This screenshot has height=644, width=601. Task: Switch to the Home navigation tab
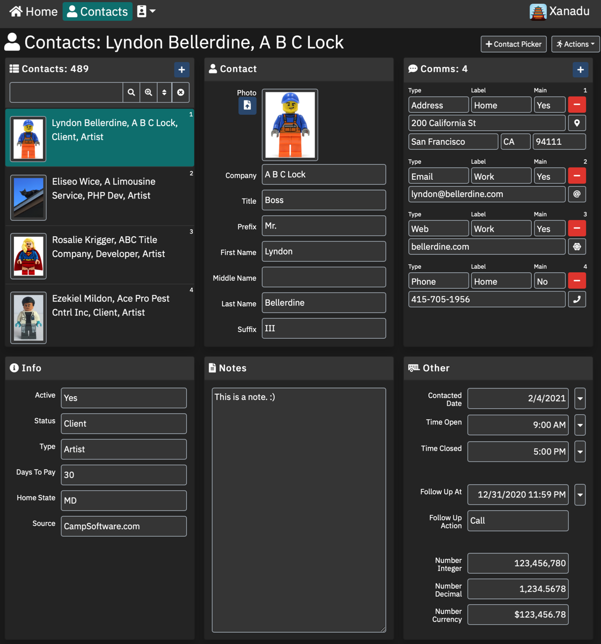pyautogui.click(x=33, y=11)
